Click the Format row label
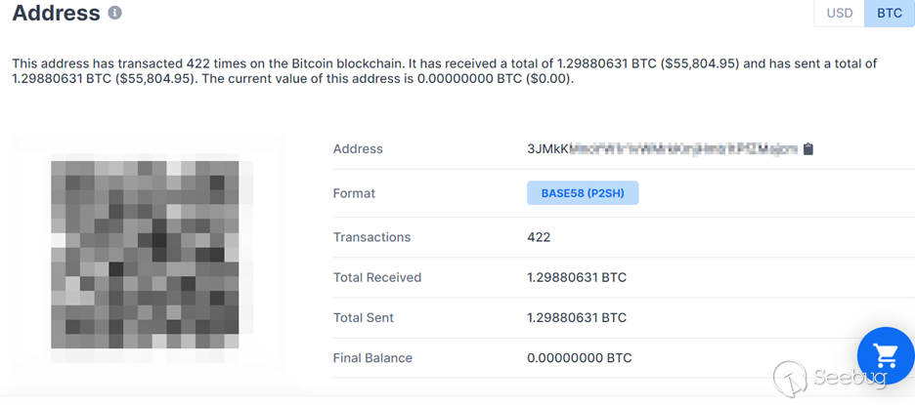Screen dimensions: 915x405 click(x=354, y=193)
